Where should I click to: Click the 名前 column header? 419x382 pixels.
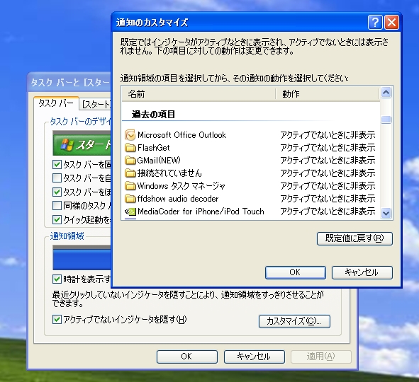coord(199,94)
